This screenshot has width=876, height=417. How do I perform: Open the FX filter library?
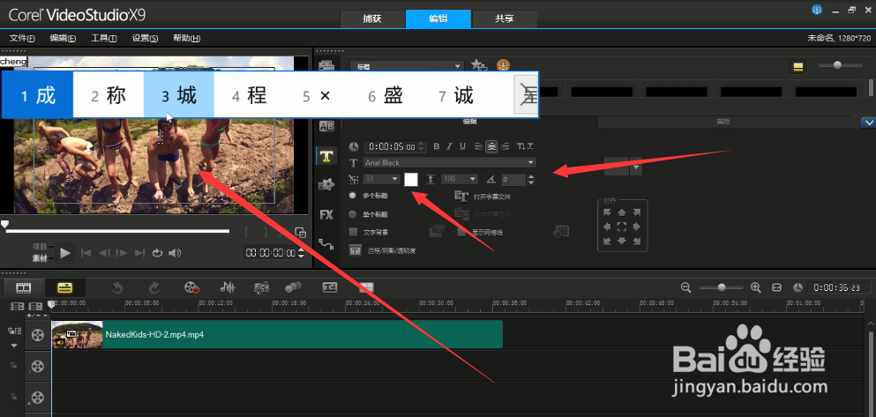pyautogui.click(x=326, y=214)
